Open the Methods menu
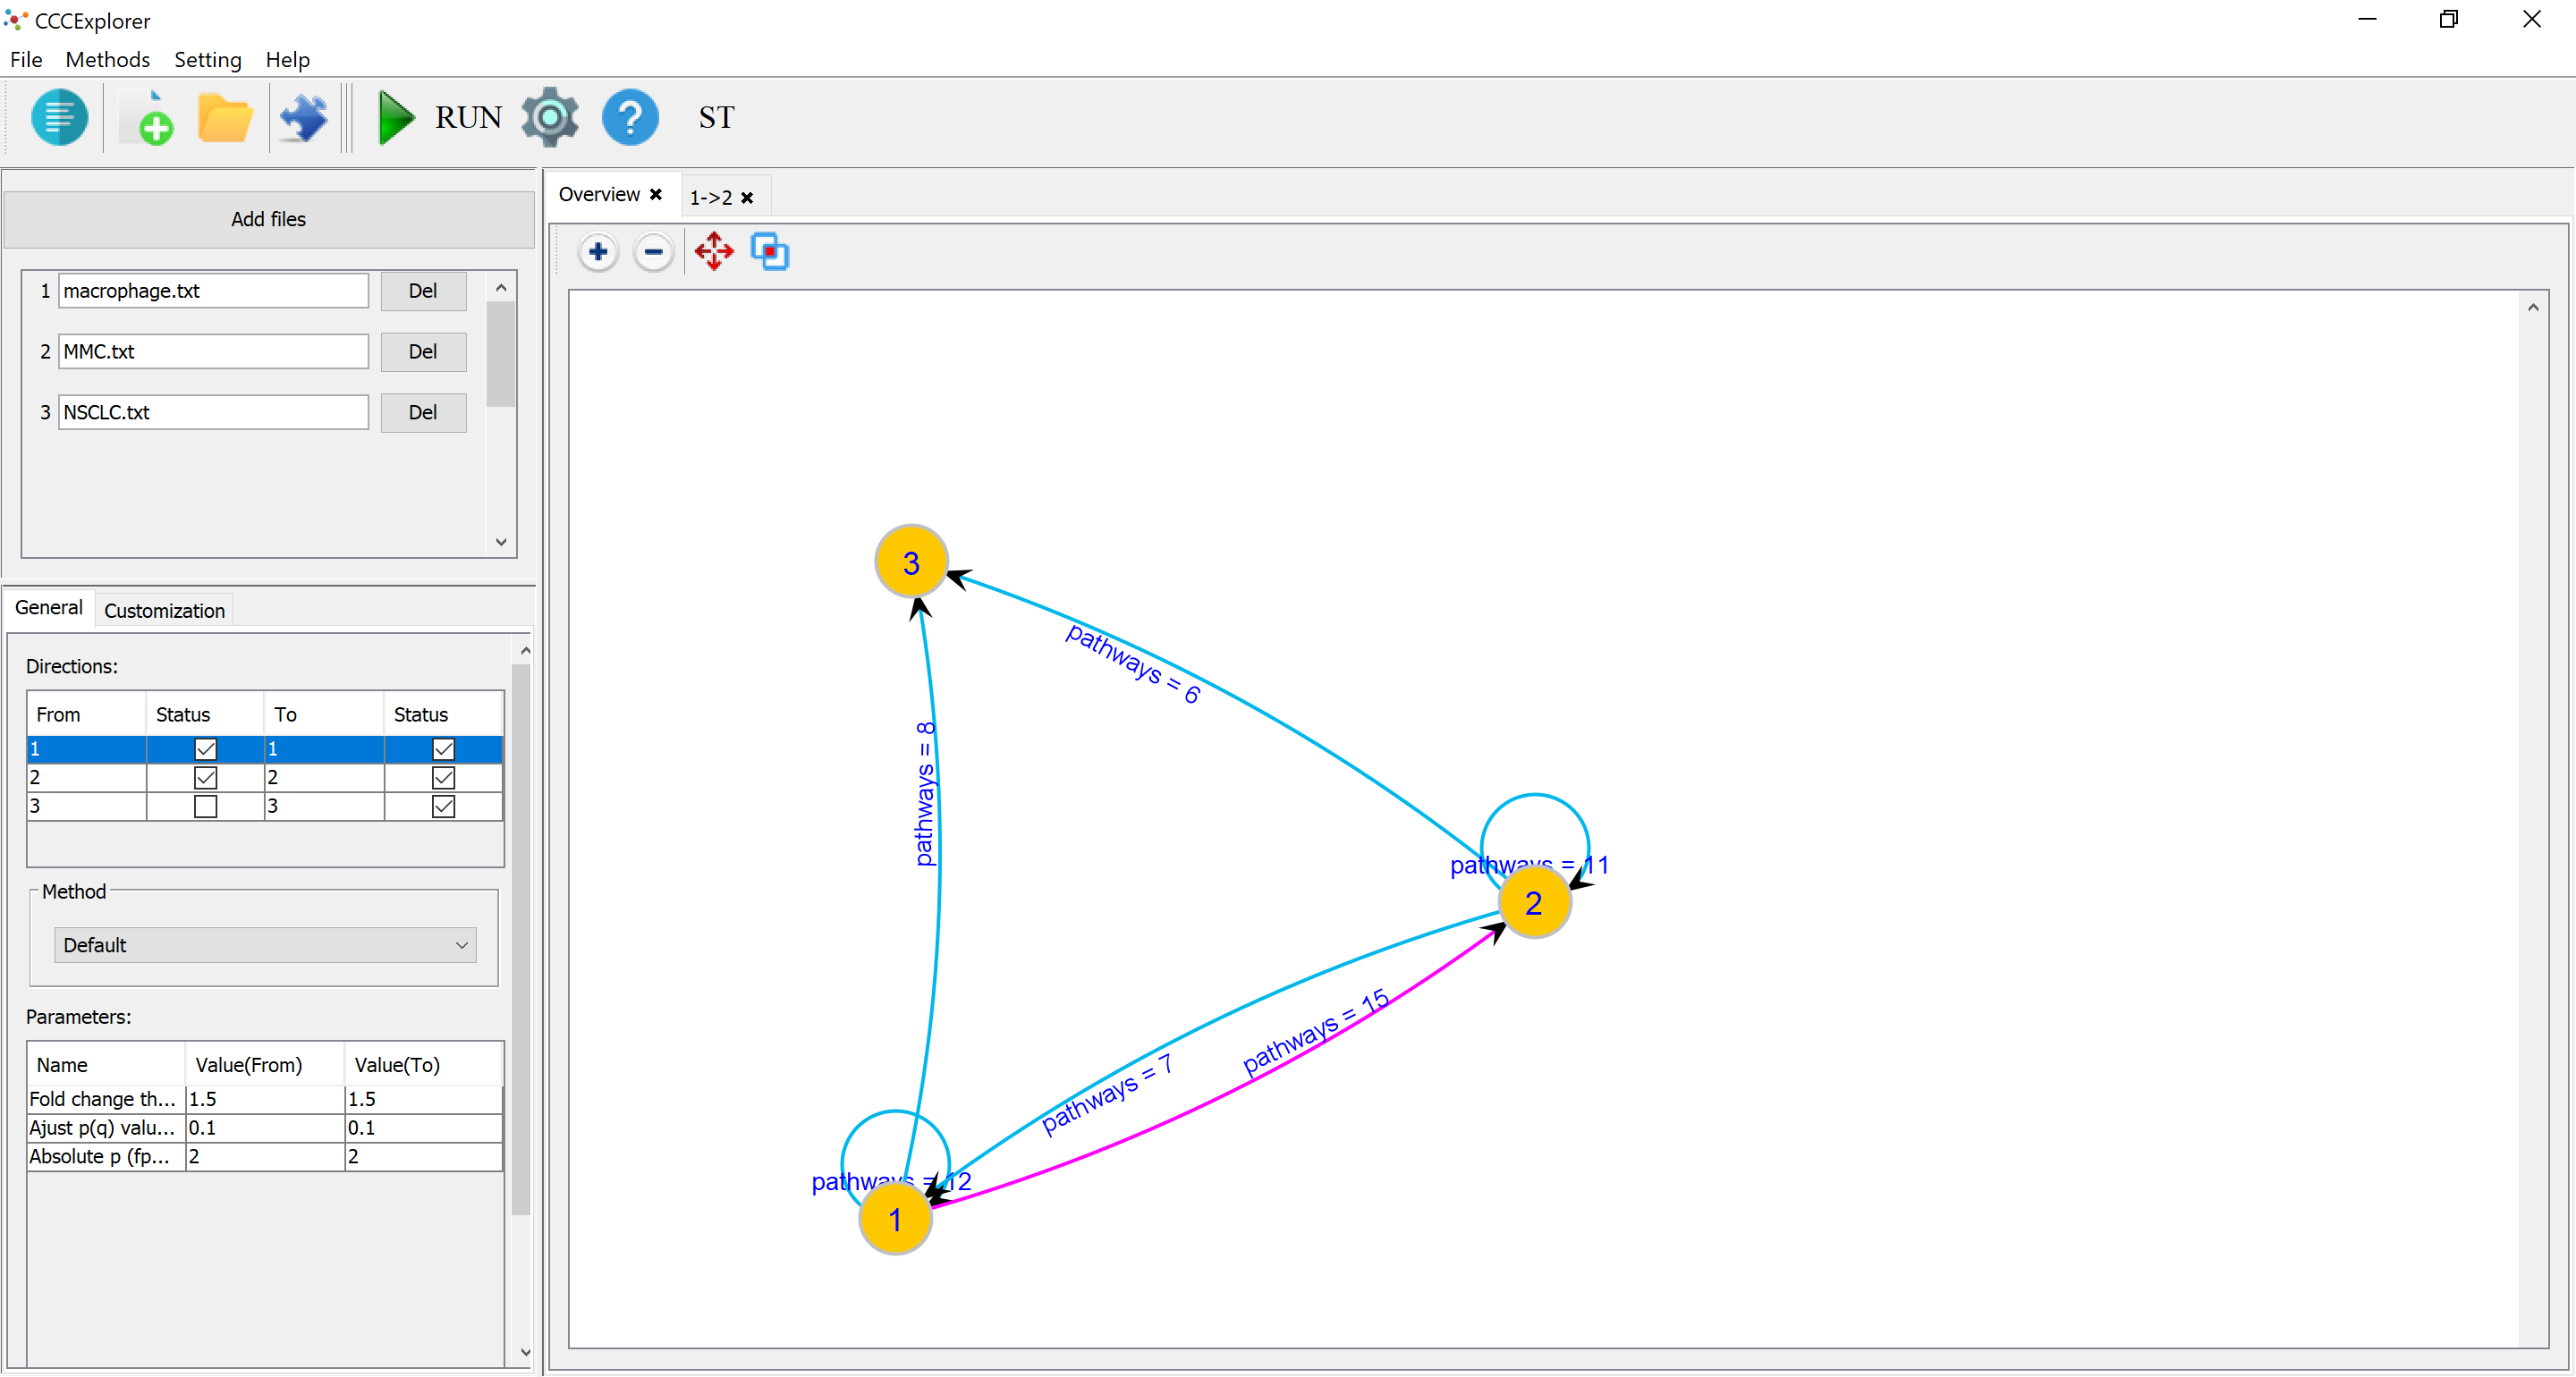Image resolution: width=2576 pixels, height=1377 pixels. coord(107,60)
